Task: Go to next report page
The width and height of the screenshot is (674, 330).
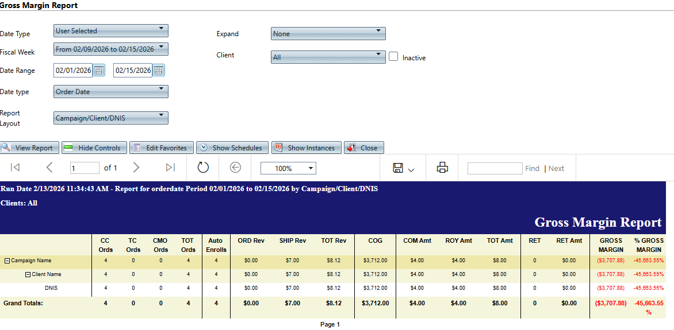Action: click(x=136, y=168)
